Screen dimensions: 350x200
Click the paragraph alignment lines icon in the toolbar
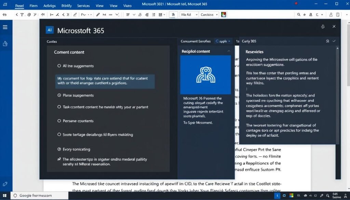(x=128, y=15)
